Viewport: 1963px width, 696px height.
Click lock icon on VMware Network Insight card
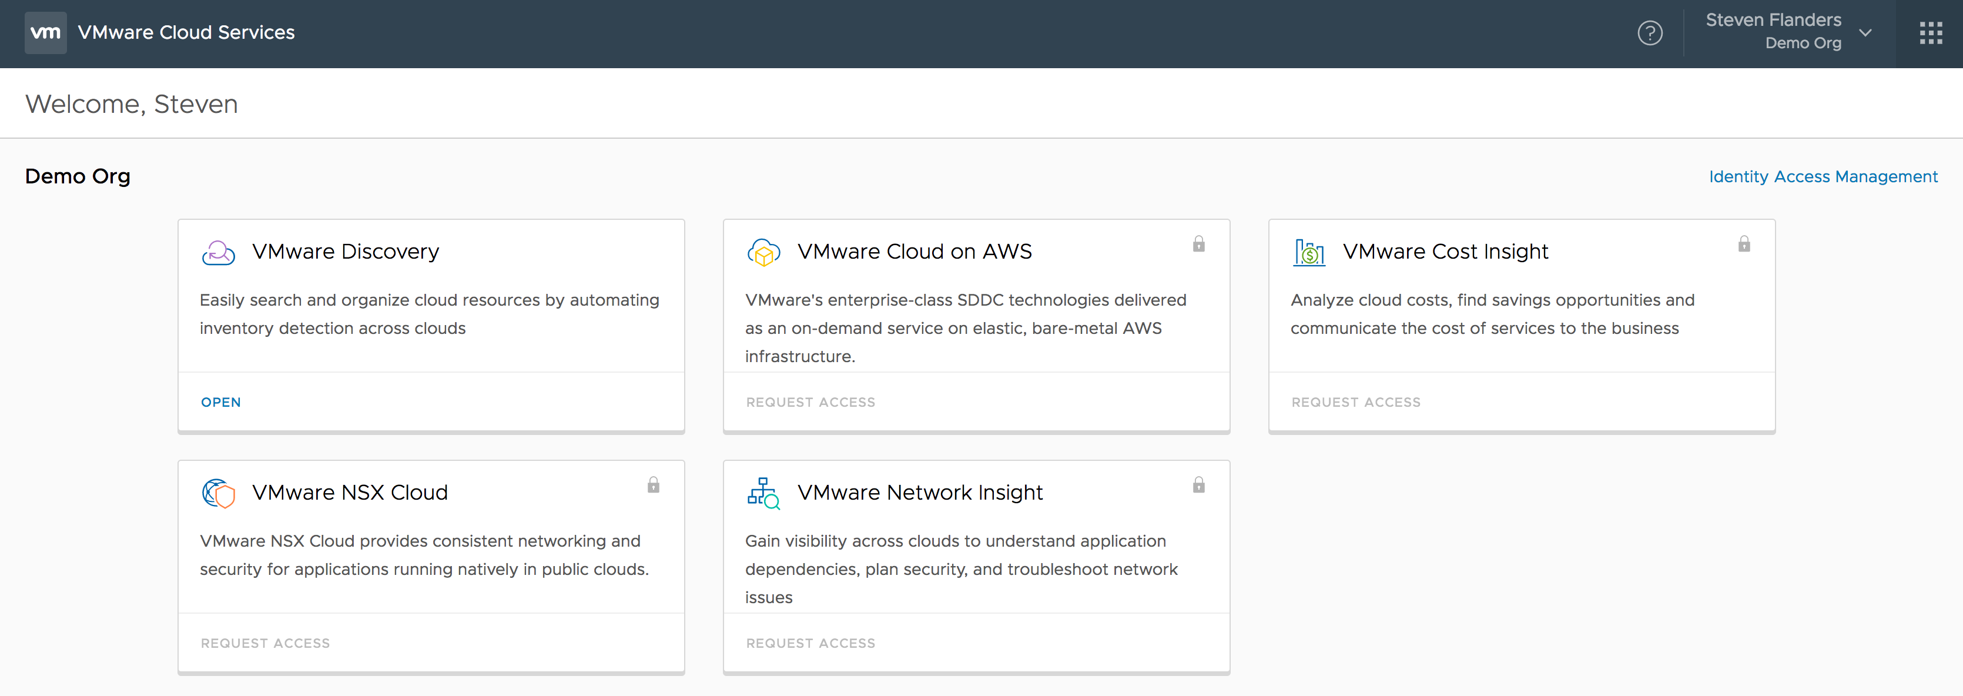point(1199,485)
